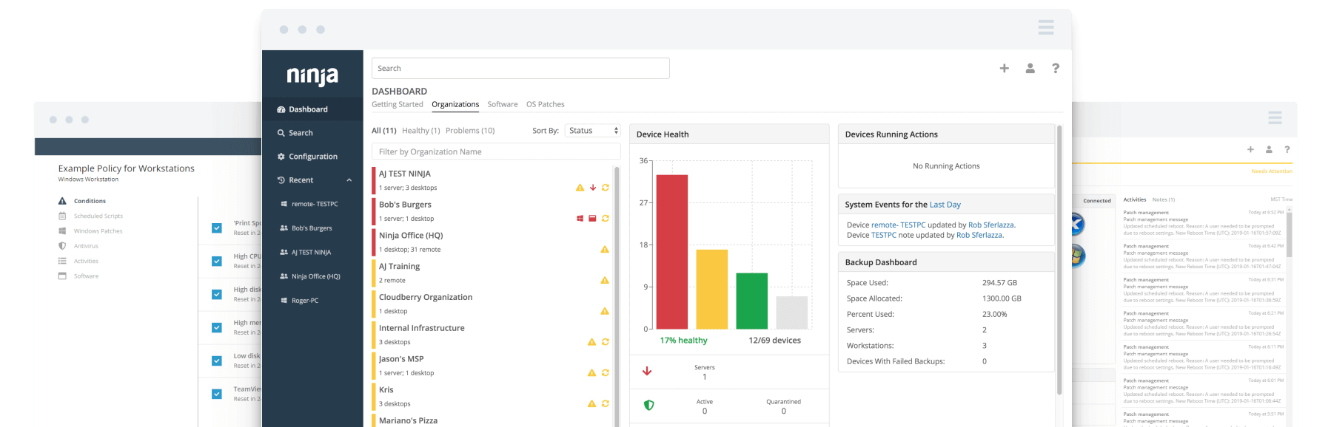The height and width of the screenshot is (427, 1331).
Task: Uncheck the High CPU condition checkbox
Action: coord(217,261)
